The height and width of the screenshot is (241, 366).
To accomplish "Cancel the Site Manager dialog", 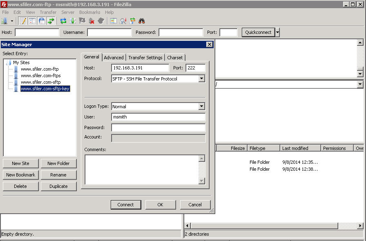I will pos(195,205).
